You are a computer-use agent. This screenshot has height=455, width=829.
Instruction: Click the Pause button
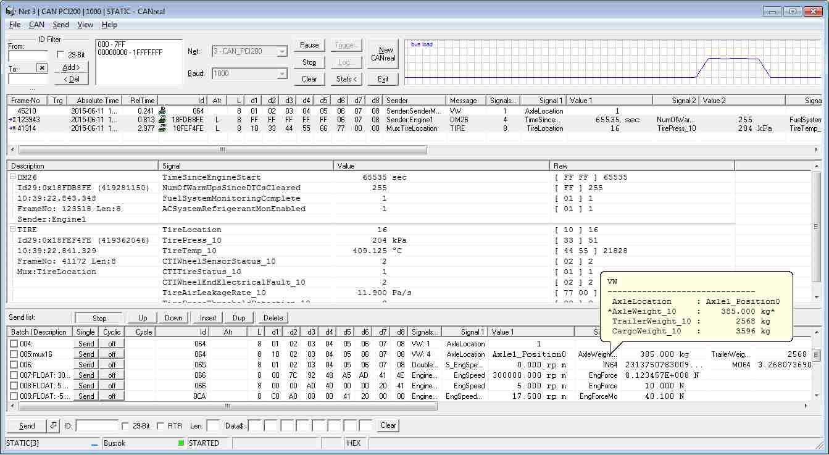[309, 45]
